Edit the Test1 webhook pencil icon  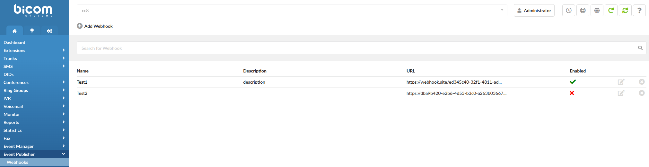click(x=621, y=82)
